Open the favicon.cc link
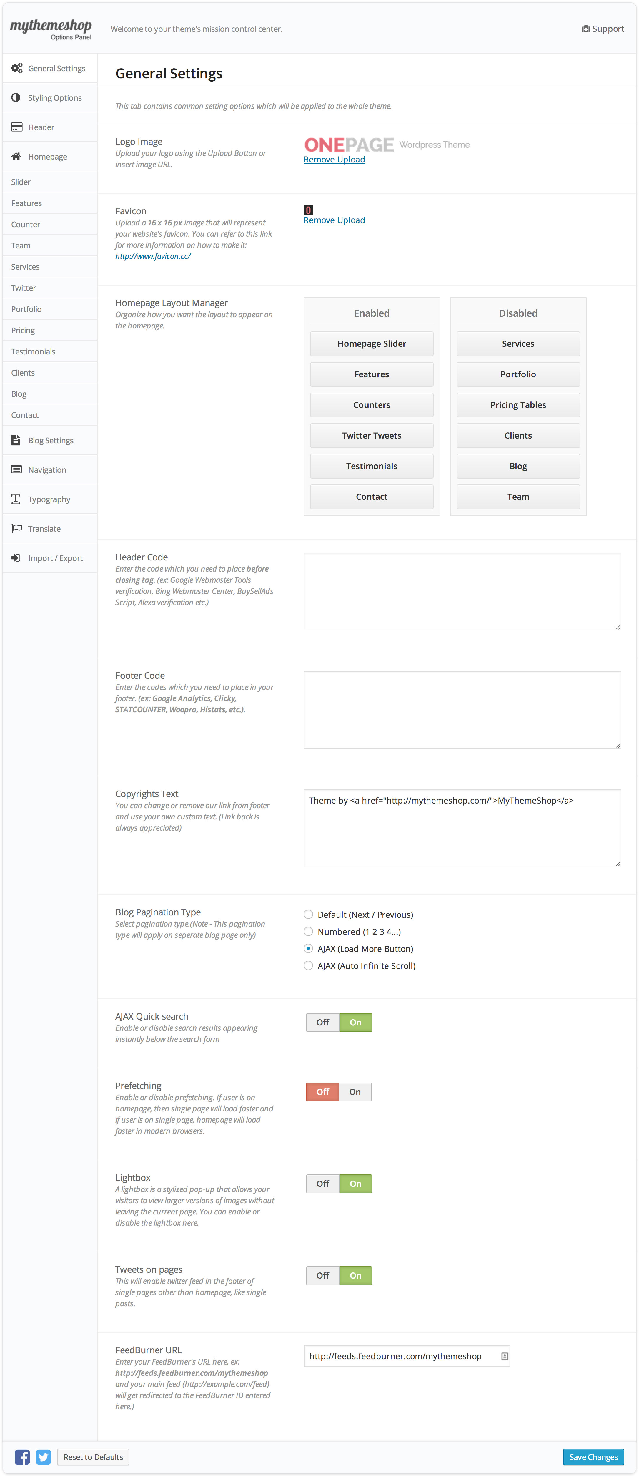639x1477 pixels. click(153, 256)
